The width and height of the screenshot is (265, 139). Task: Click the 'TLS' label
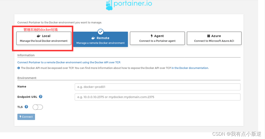(20, 107)
